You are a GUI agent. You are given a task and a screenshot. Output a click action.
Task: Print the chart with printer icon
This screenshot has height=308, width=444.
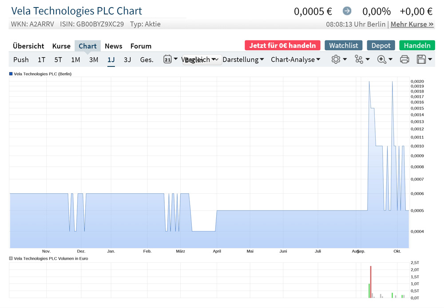(x=404, y=59)
